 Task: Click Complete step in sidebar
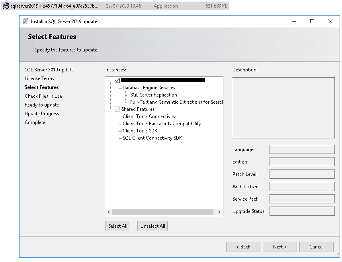(x=35, y=122)
